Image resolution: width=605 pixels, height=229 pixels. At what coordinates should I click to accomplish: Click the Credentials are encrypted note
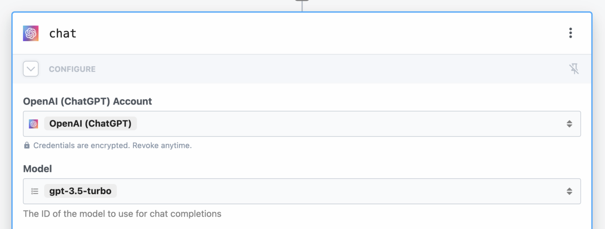[x=112, y=146]
